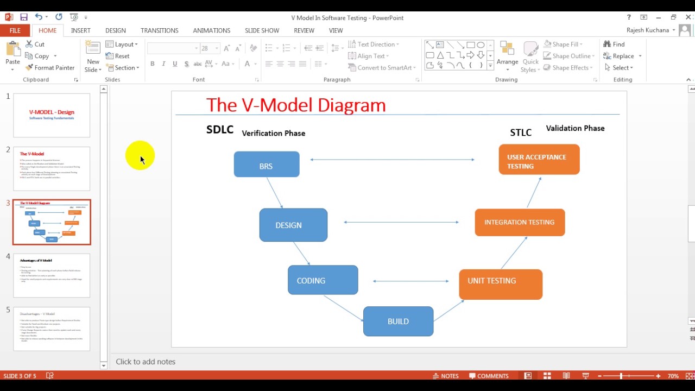The image size is (695, 391).
Task: Open the Text Direction dropdown
Action: 374,44
